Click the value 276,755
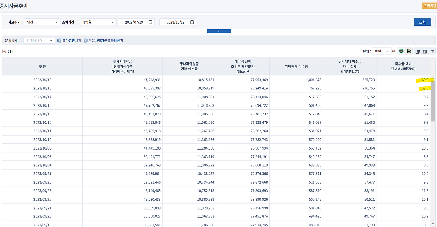This screenshot has height=227, width=437. click(368, 88)
